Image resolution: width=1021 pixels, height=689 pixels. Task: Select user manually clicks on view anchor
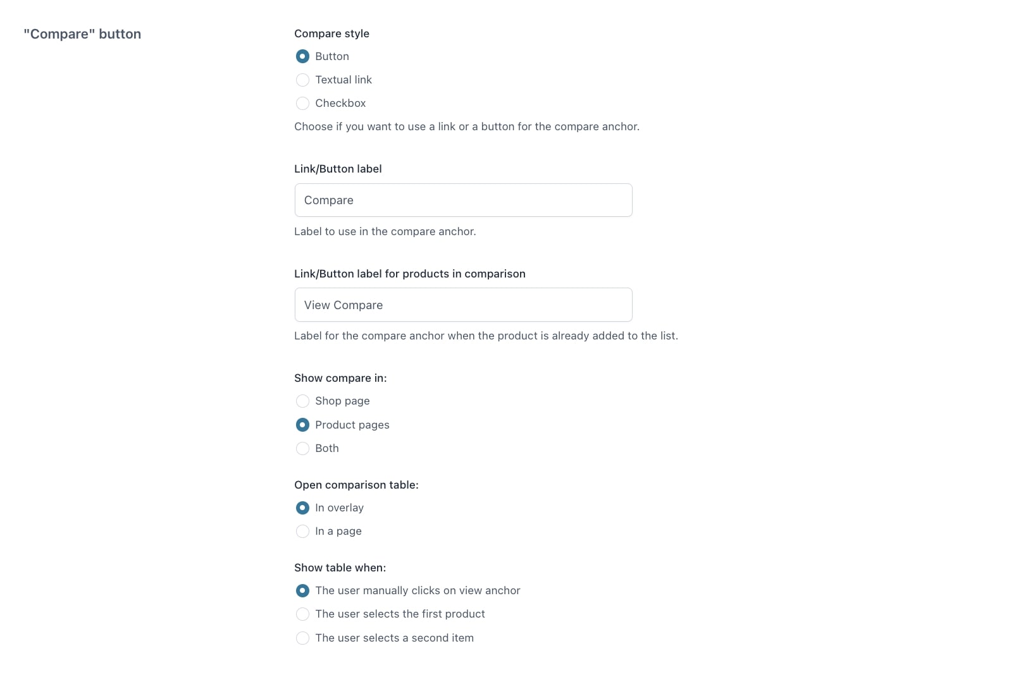(x=302, y=590)
